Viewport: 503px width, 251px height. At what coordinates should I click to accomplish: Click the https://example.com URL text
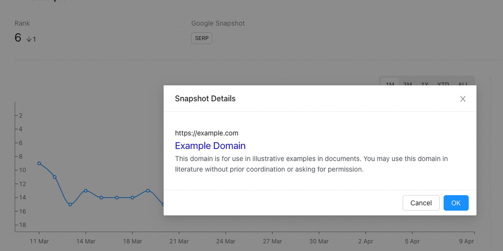207,133
